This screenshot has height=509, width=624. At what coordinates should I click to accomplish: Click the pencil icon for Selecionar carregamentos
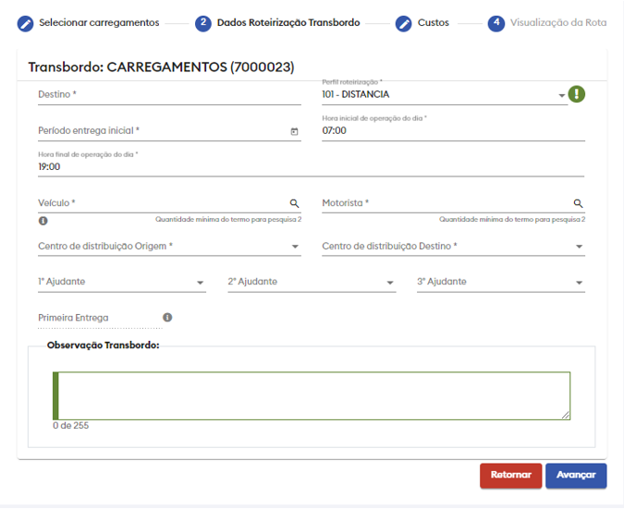(26, 23)
